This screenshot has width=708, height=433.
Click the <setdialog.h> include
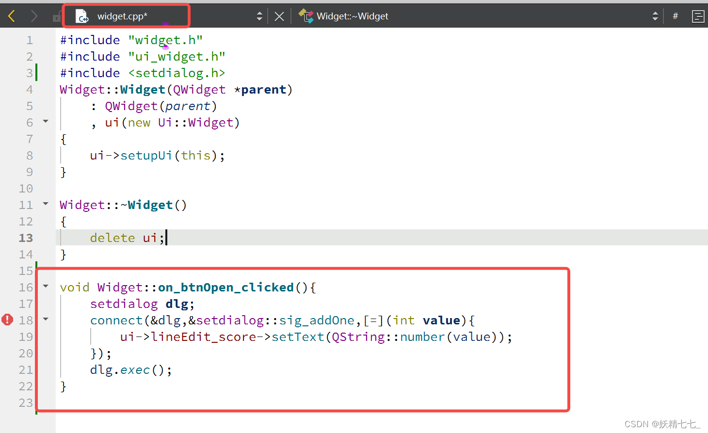[177, 73]
